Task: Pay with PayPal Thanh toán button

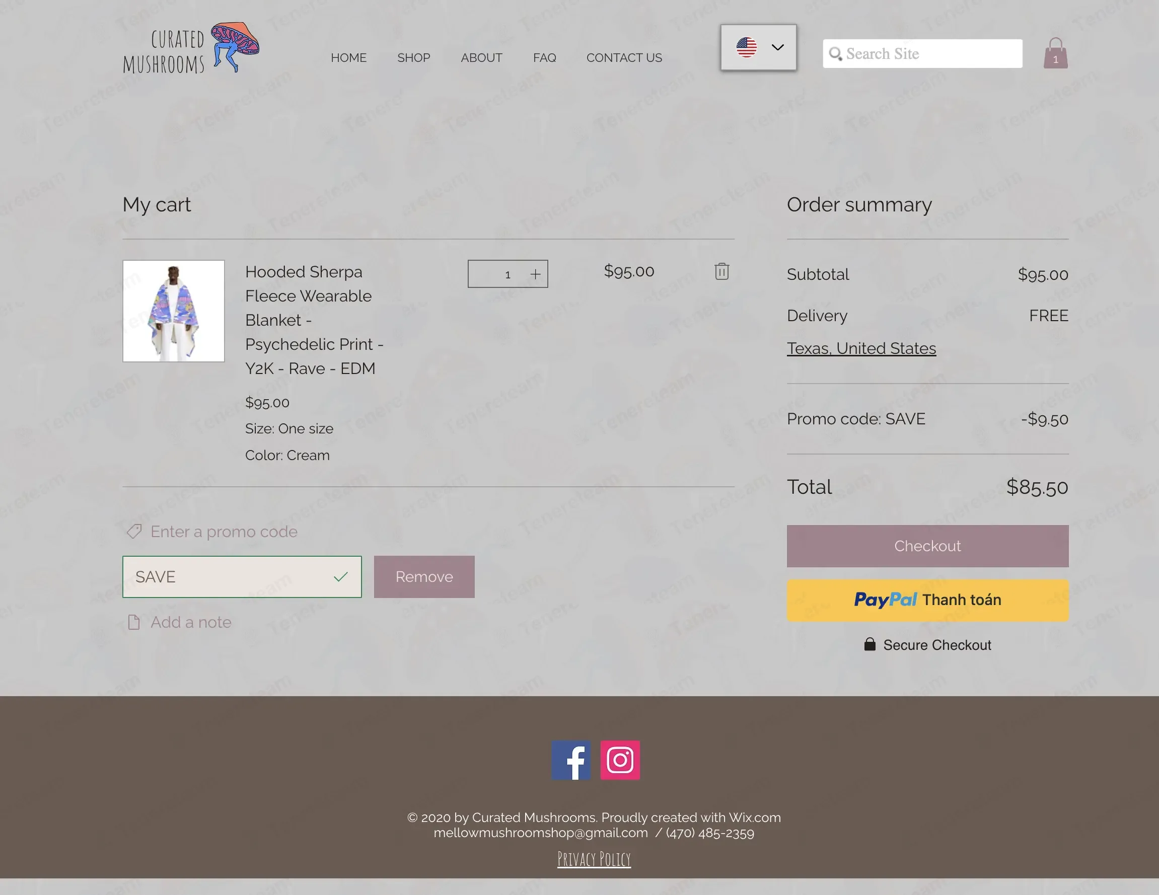Action: pyautogui.click(x=927, y=600)
